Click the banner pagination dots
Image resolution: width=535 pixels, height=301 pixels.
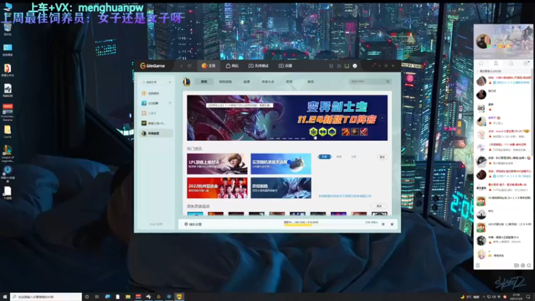(288, 138)
